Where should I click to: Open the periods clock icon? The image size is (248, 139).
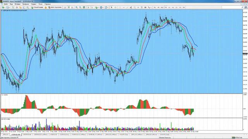click(x=101, y=7)
